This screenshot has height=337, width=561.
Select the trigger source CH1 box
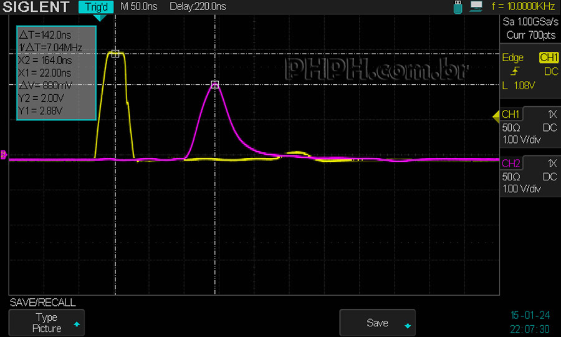[549, 57]
